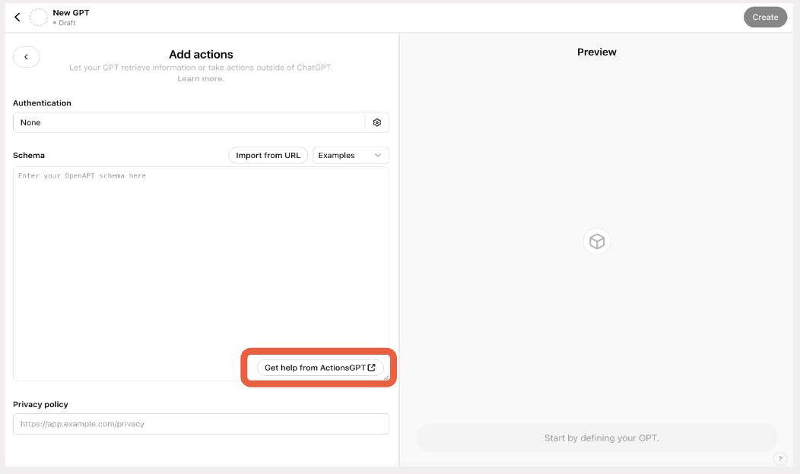Click the schema textarea resize handle

pos(386,378)
